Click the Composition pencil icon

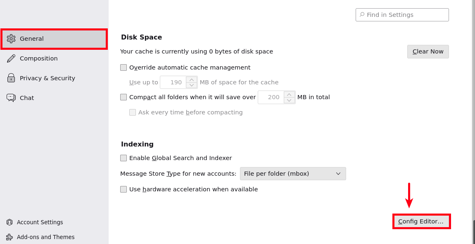coord(11,58)
